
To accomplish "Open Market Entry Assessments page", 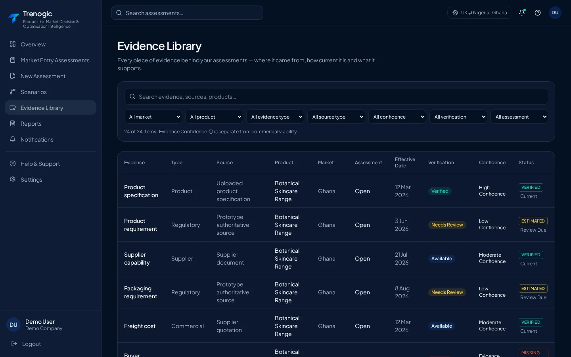I will pyautogui.click(x=50, y=60).
